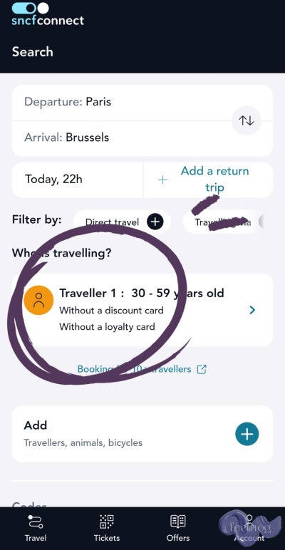This screenshot has width=285, height=550.
Task: Open the Traveller 1 age card
Action: 142,310
